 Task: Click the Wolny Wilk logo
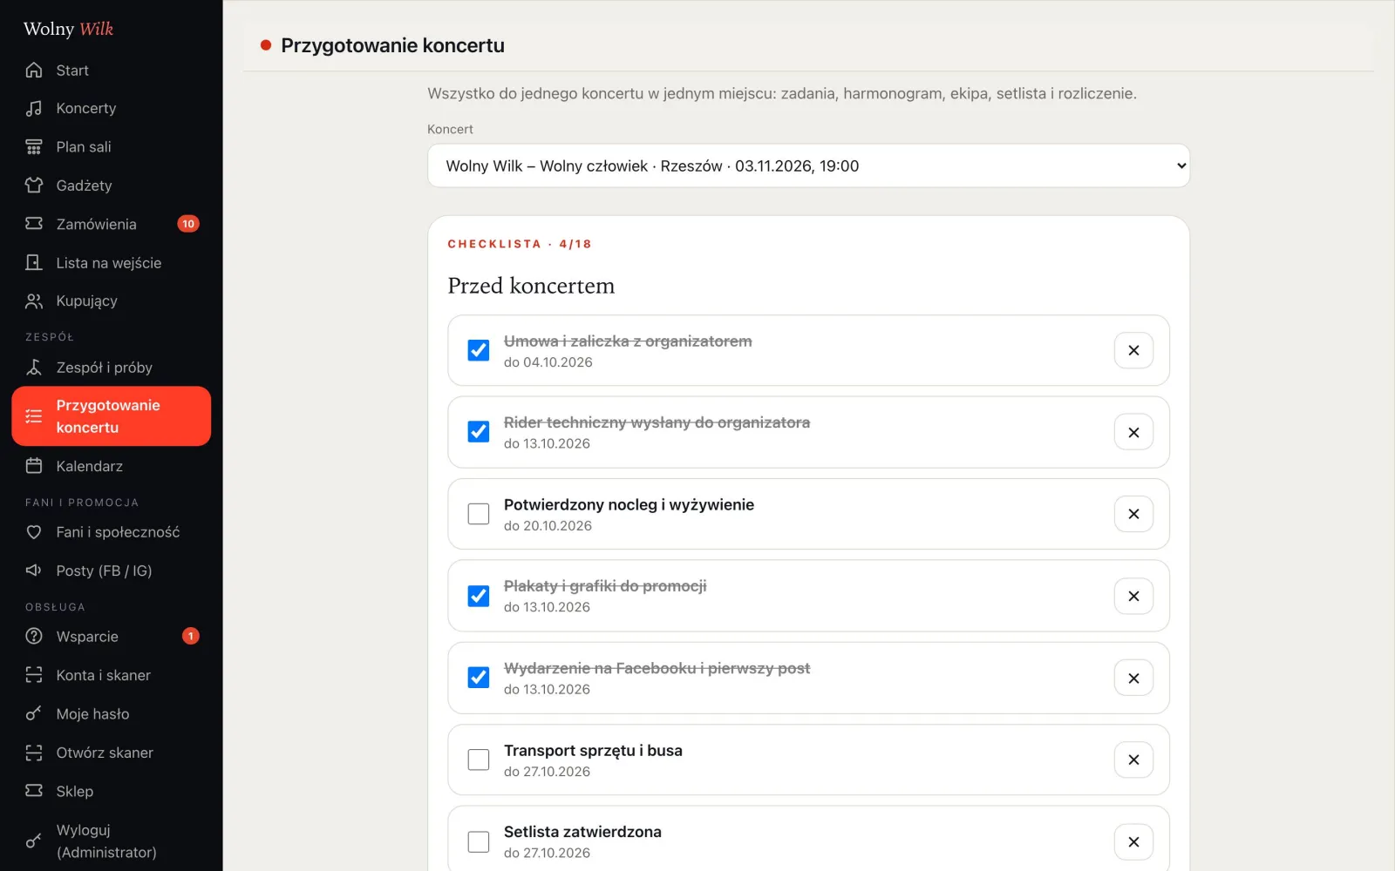[x=68, y=29]
